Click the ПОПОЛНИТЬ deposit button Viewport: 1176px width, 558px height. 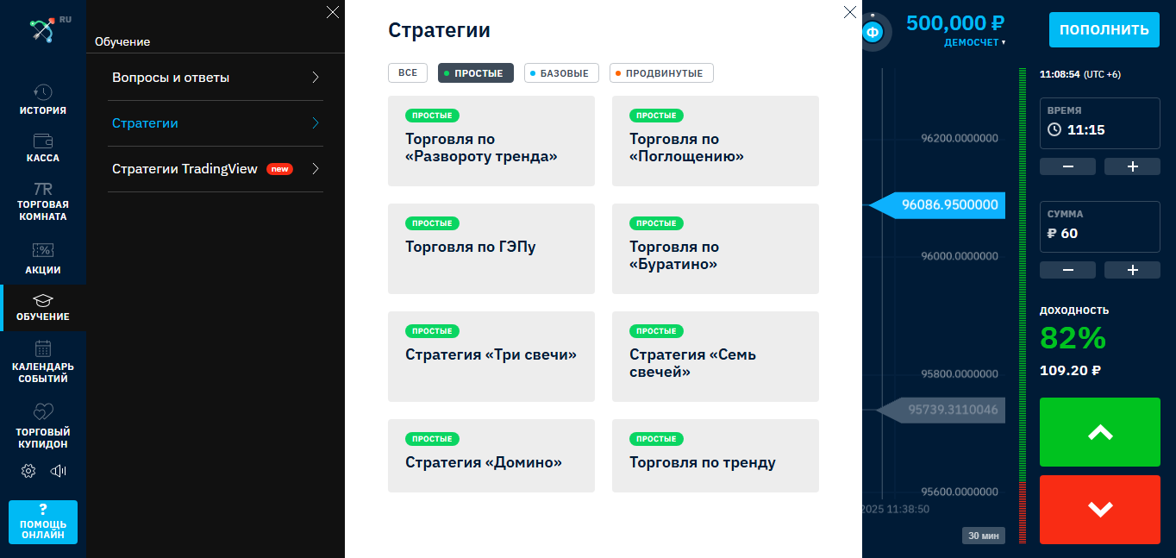click(x=1104, y=29)
